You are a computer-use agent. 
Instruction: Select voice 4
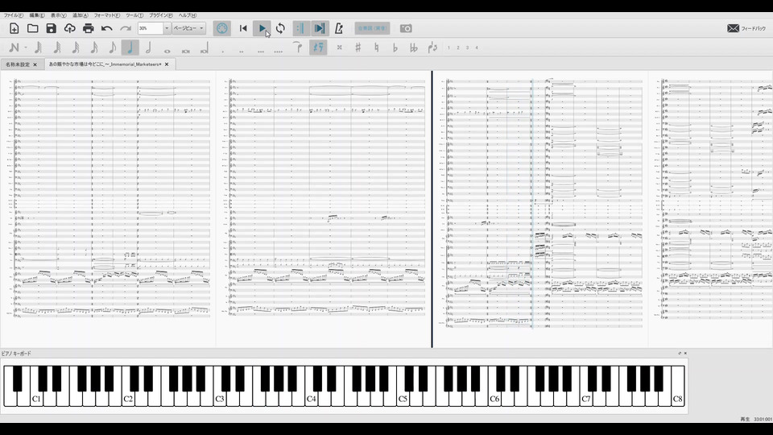477,48
